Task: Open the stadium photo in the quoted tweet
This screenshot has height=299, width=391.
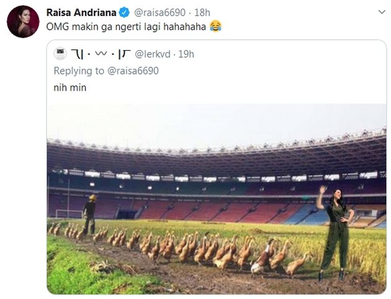Action: (217, 199)
